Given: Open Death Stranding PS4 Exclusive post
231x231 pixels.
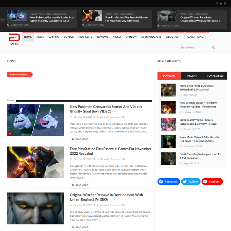Looking at the screenshot, I should pos(200,156).
